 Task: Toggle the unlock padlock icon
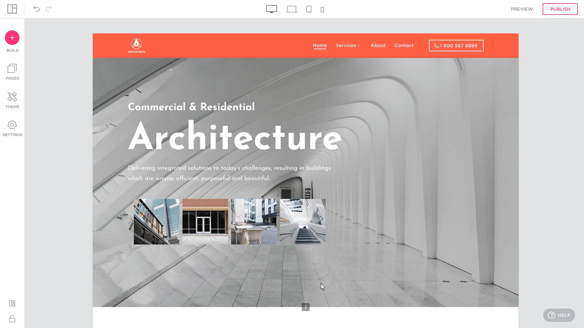pyautogui.click(x=12, y=319)
